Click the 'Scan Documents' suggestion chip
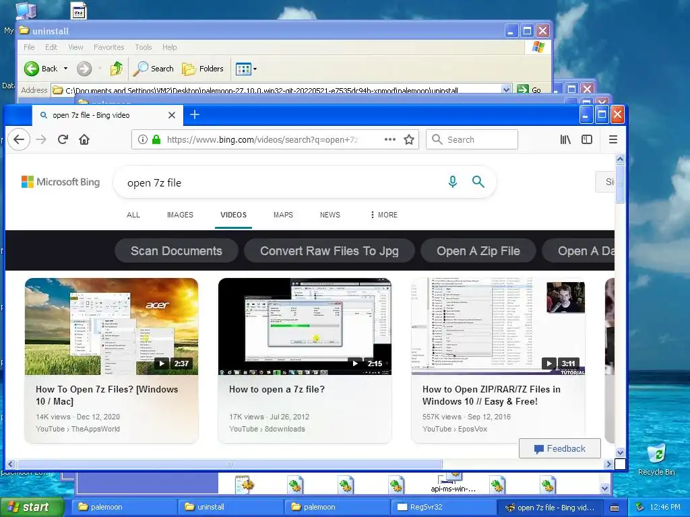690x517 pixels. (176, 250)
